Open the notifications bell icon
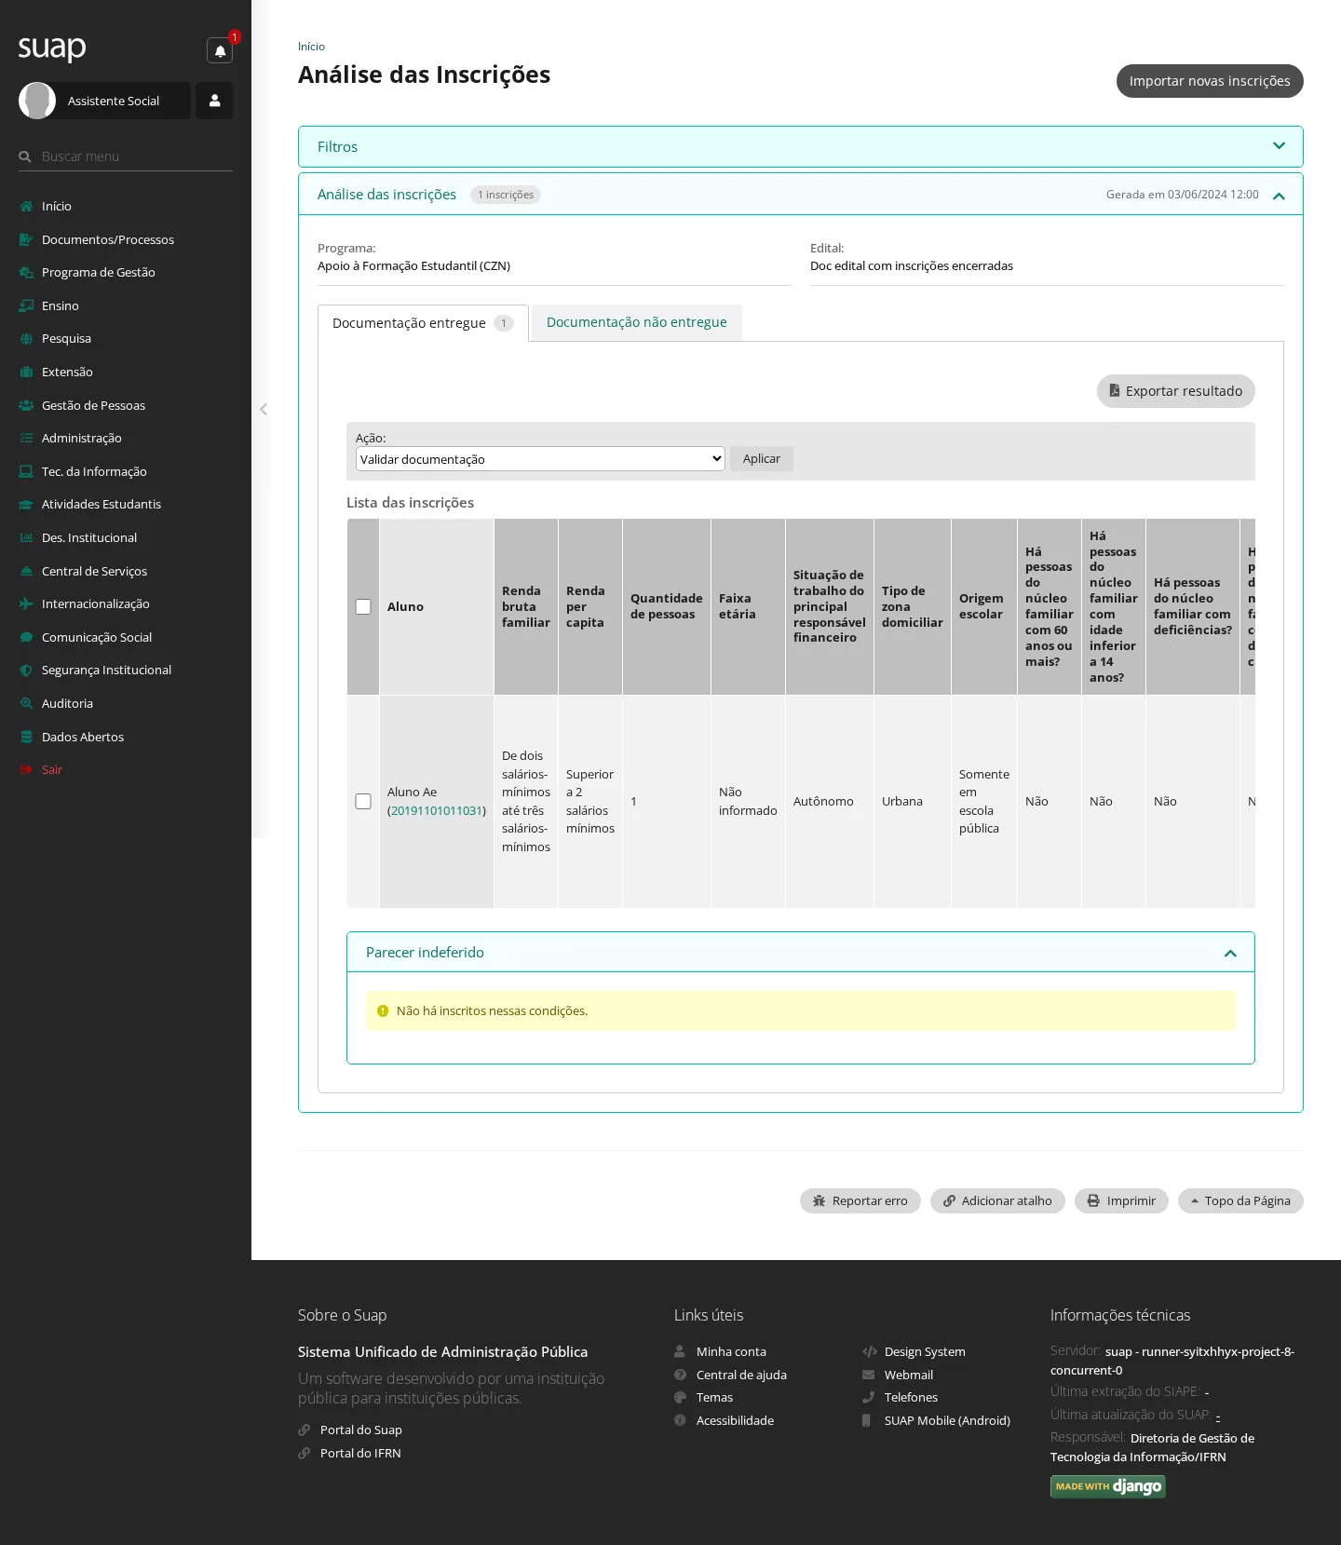The width and height of the screenshot is (1341, 1545). point(220,50)
